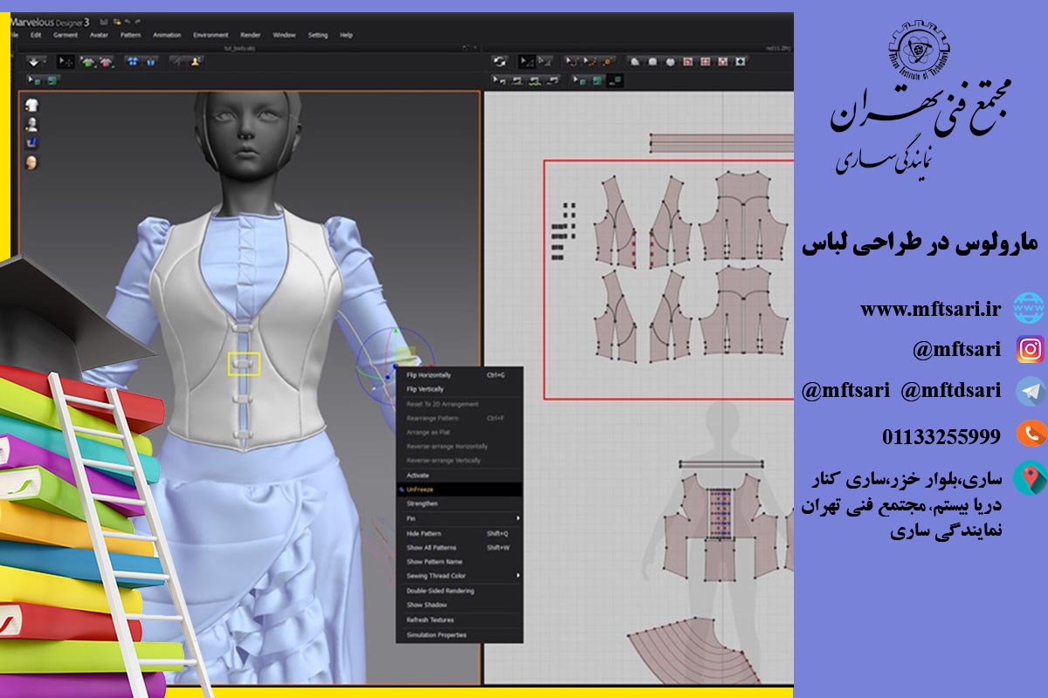This screenshot has height=698, width=1048.
Task: Toggle Show Shadow option
Action: point(459,605)
